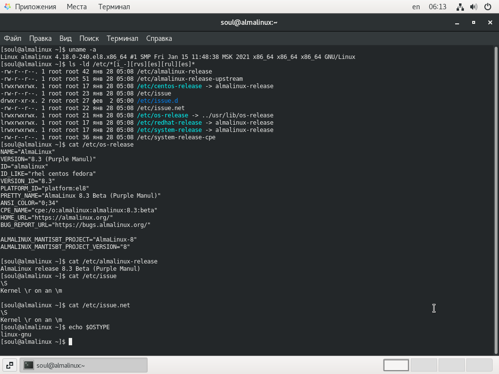Screen dimensions: 499x374
Task: Click the linux-gnu output text
Action: coord(16,335)
